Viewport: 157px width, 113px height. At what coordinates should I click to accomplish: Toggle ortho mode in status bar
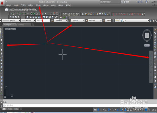(x=106, y=110)
